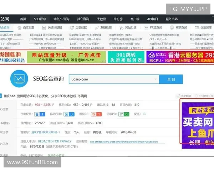Viewport: 214px width, 171px height.
Task: Click the 关键词挖掘 icon in subnav
Action: coord(44,28)
